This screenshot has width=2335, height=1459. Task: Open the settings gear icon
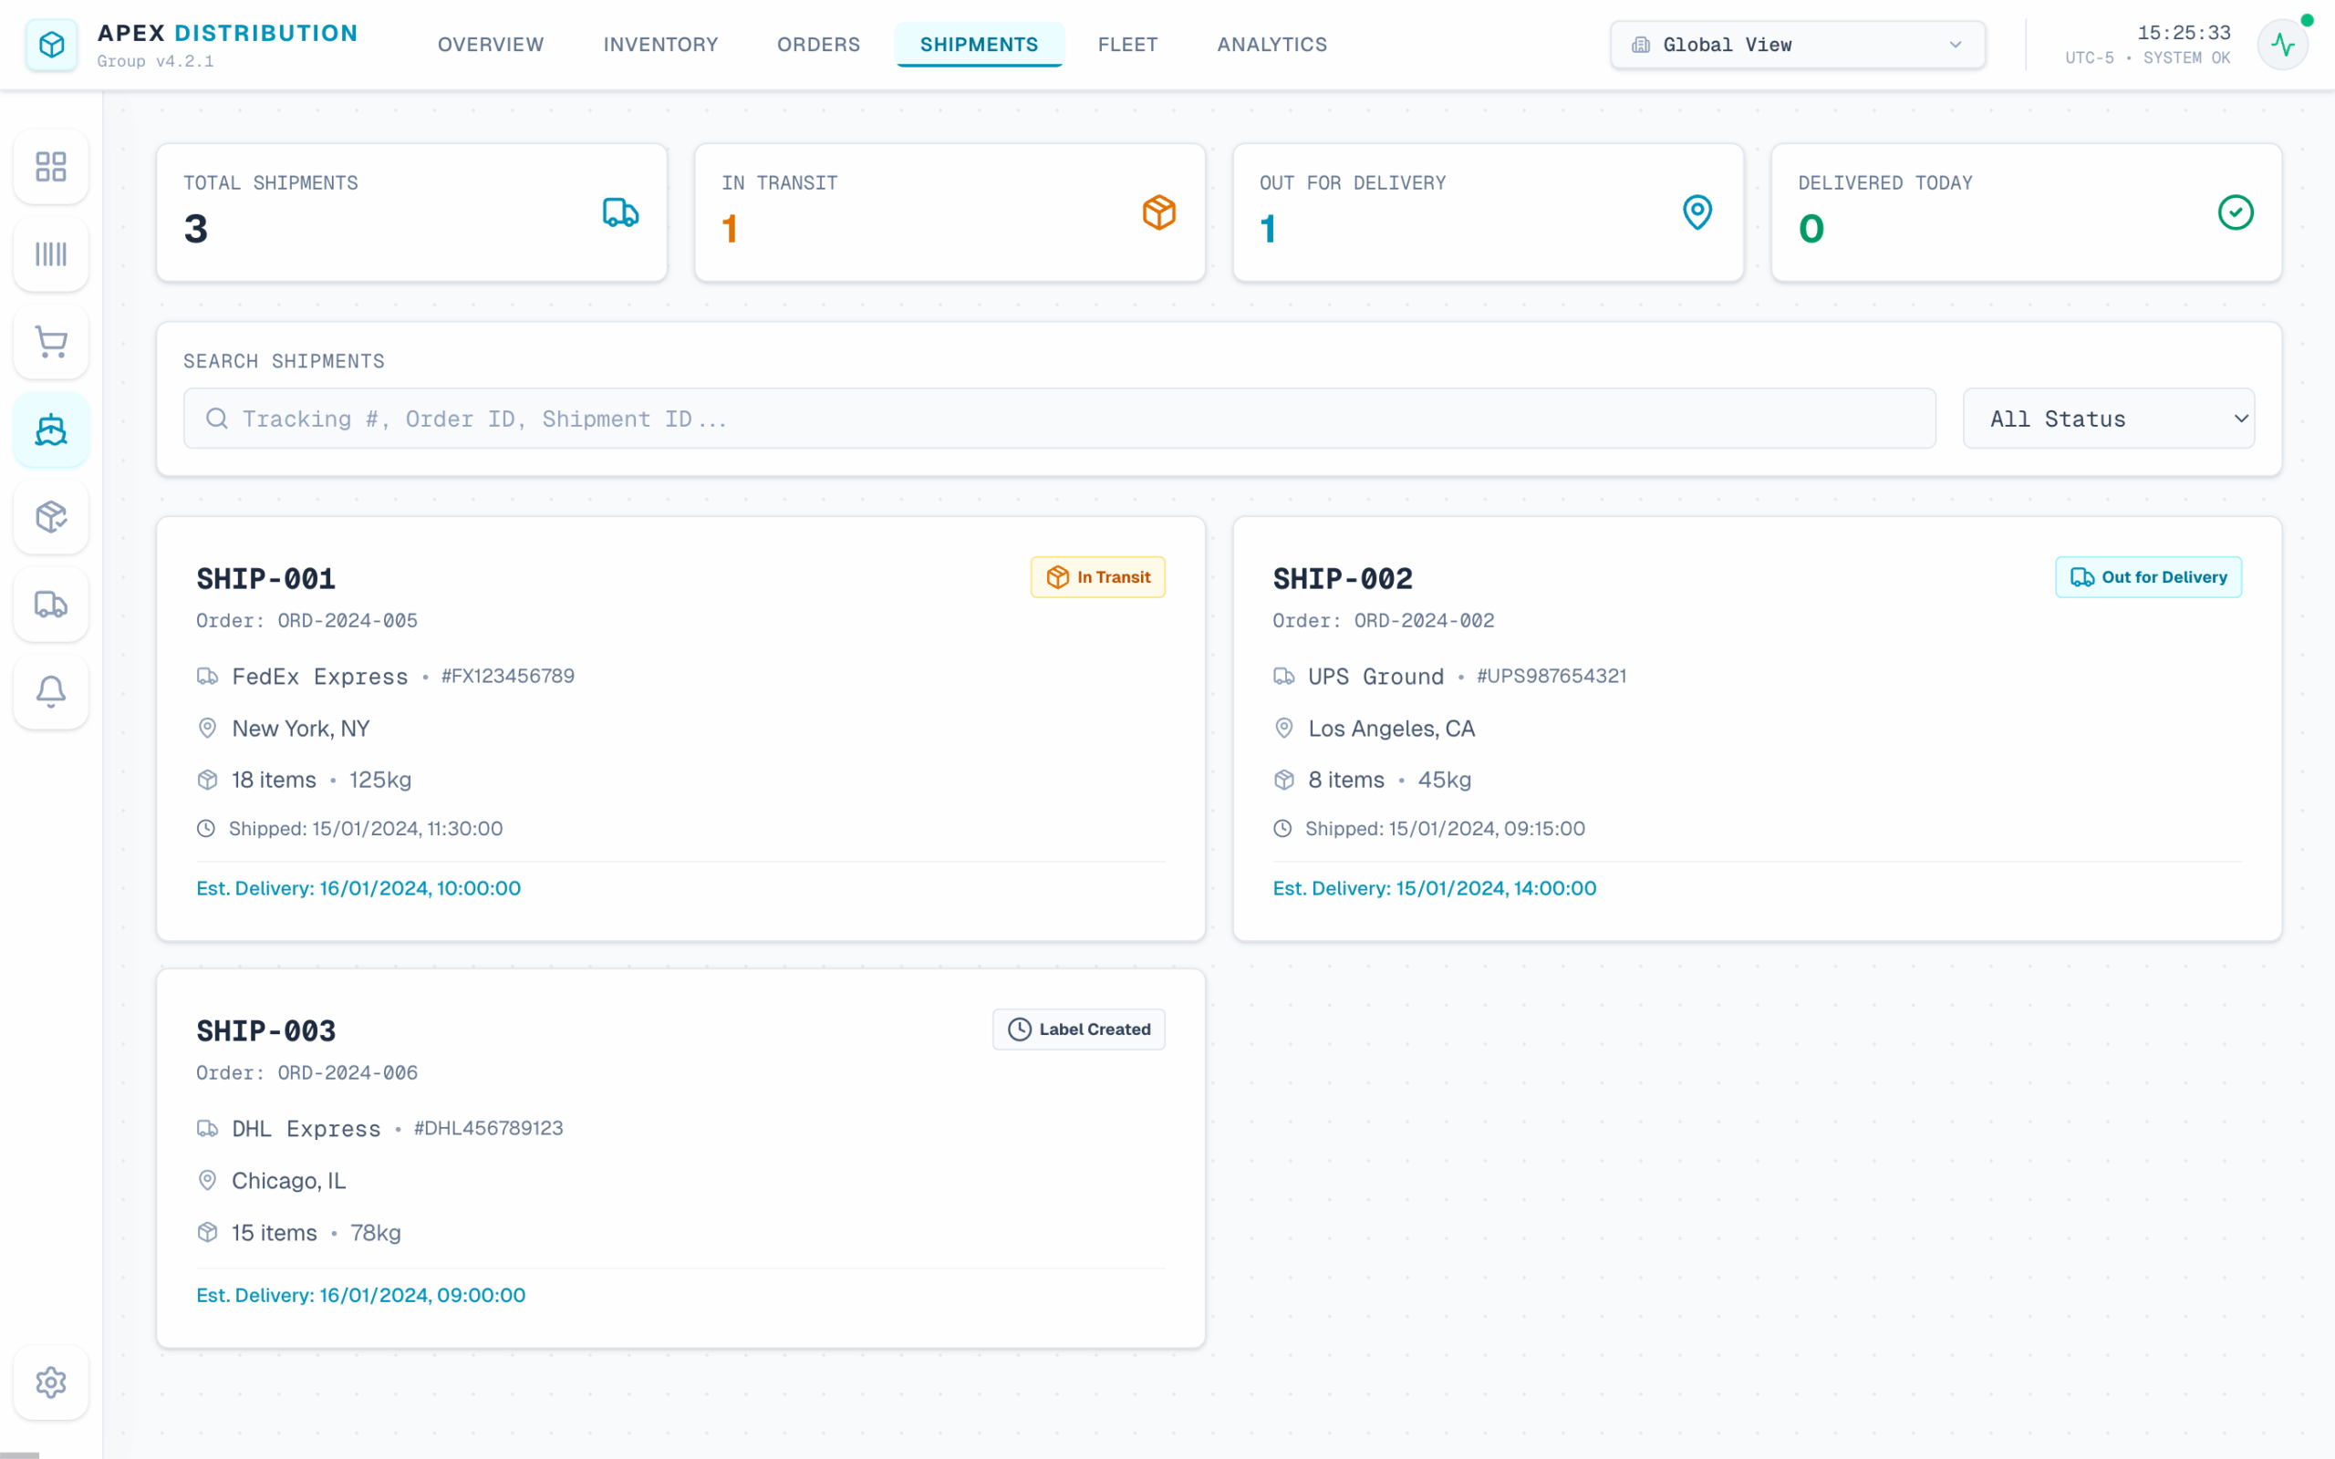pyautogui.click(x=51, y=1381)
